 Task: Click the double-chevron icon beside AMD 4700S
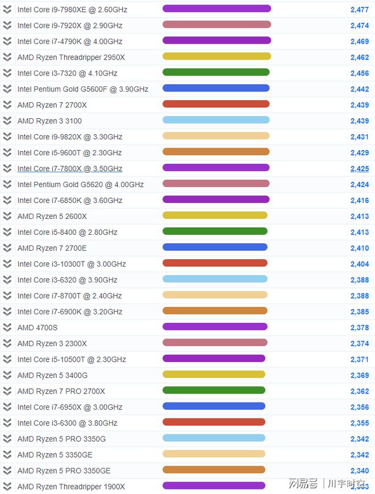(x=7, y=328)
